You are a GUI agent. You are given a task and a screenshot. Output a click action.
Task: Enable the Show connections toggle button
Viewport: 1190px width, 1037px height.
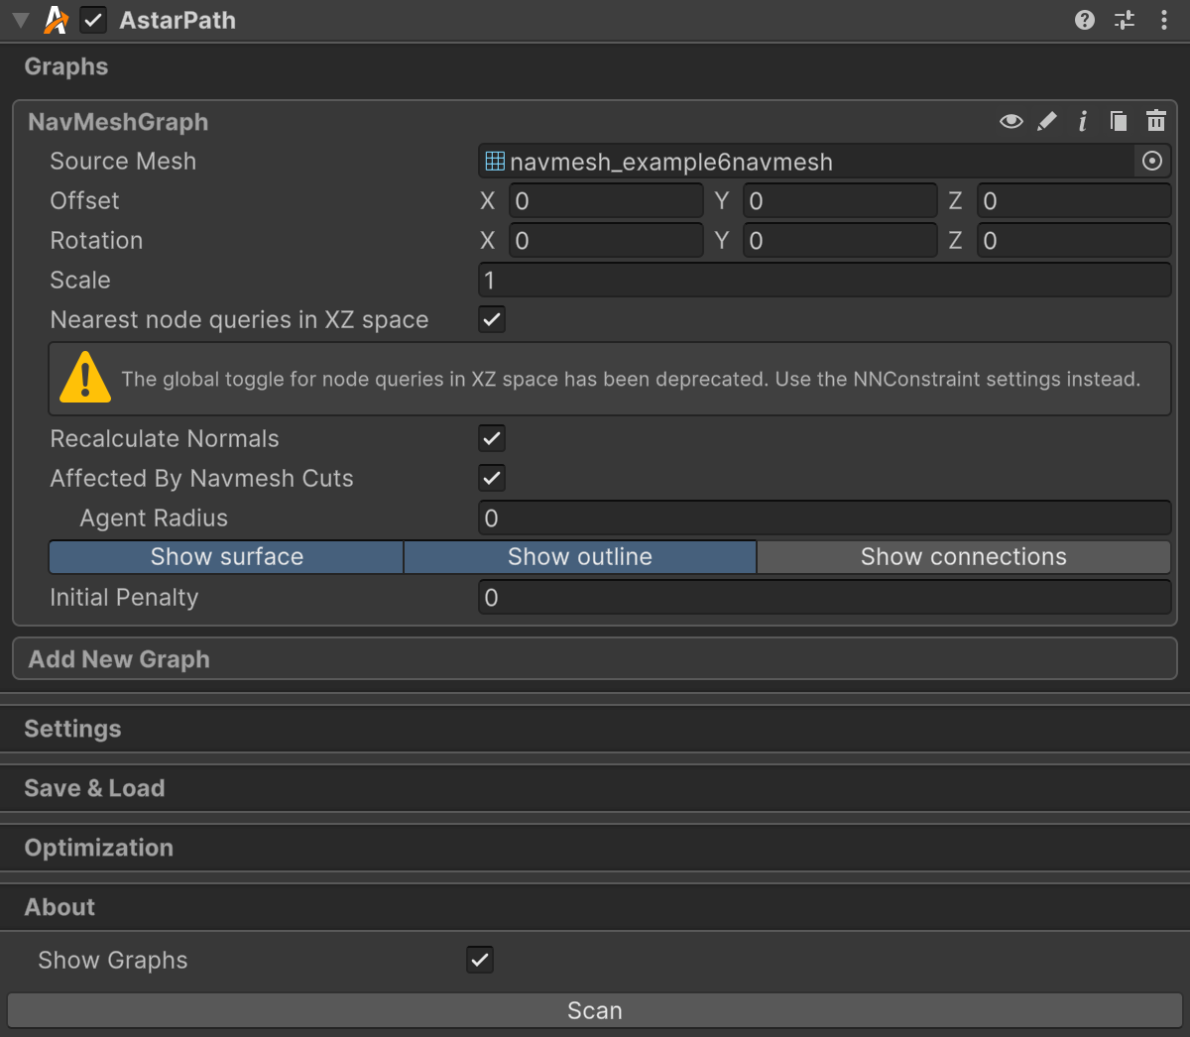click(x=963, y=557)
